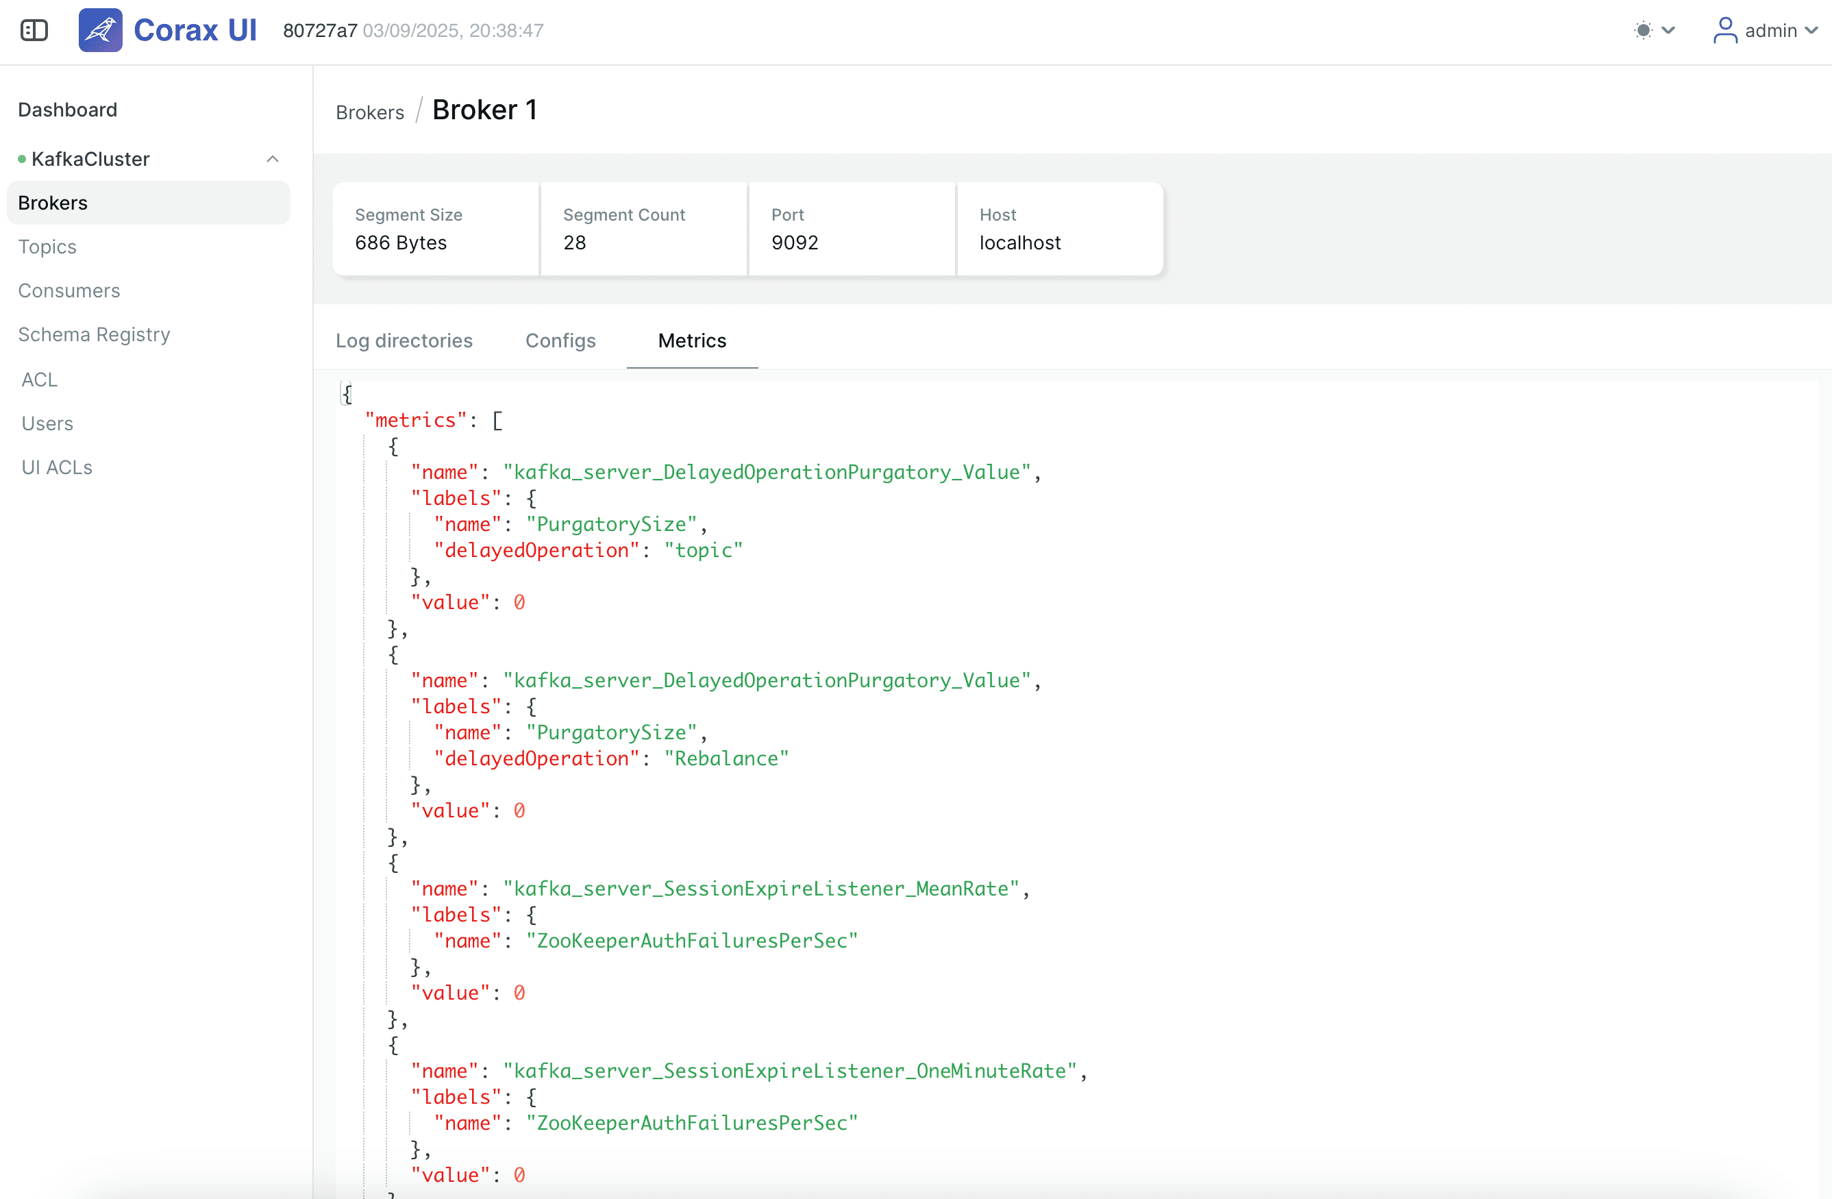
Task: Click the Segment Count value 28
Action: tap(574, 243)
